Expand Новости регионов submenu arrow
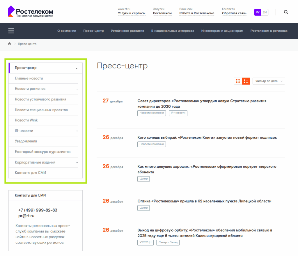298x256 pixels. pyautogui.click(x=77, y=89)
